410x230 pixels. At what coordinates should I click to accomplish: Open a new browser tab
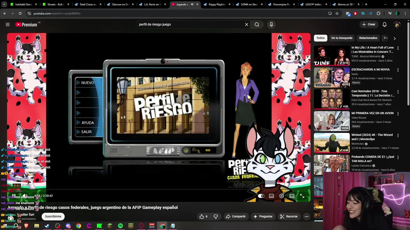tap(366, 4)
